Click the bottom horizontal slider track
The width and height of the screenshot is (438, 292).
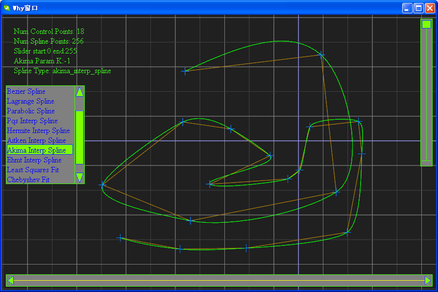219,280
